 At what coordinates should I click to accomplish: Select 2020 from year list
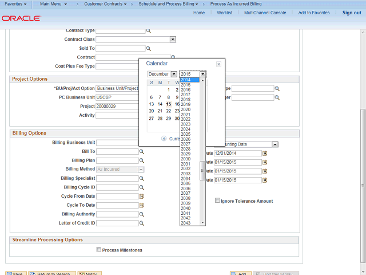(186, 109)
